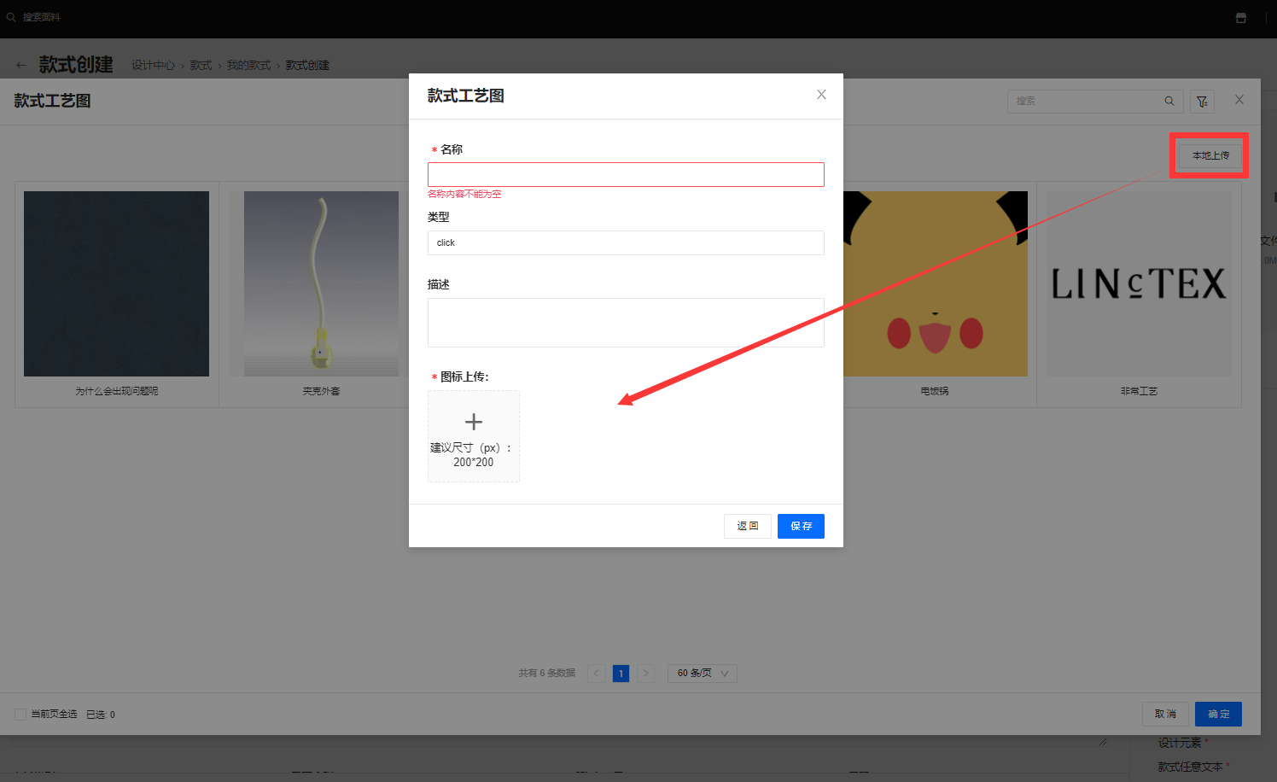This screenshot has height=782, width=1277.
Task: Select the 电饭锅 thumbnail
Action: pos(935,283)
